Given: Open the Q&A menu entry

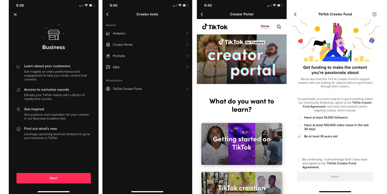Looking at the screenshot, I should coord(147,67).
